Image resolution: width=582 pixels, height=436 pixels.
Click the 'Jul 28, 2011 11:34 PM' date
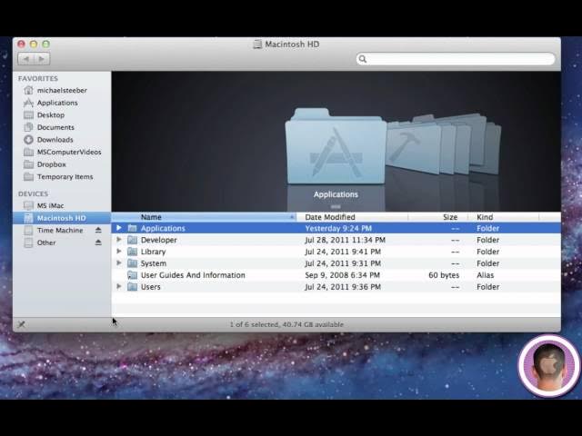point(346,240)
